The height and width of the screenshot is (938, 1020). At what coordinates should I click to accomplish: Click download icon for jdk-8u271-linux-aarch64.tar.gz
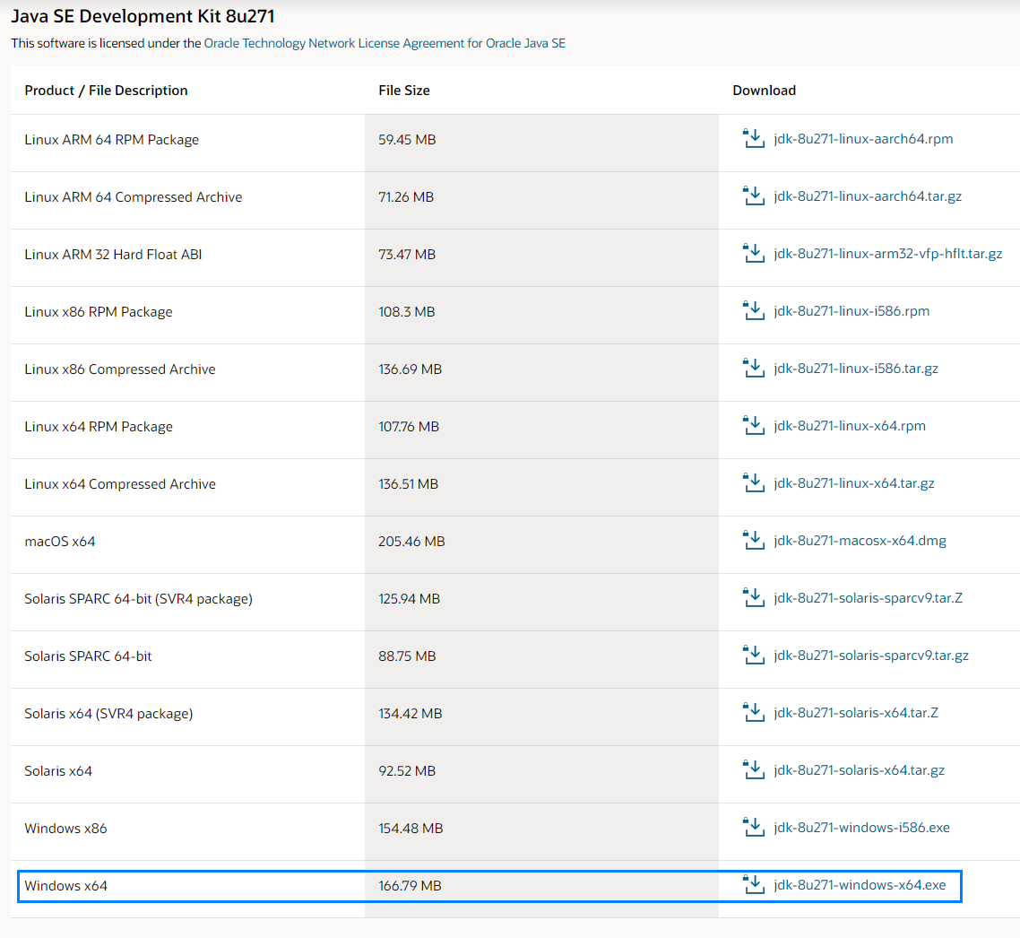(x=753, y=195)
